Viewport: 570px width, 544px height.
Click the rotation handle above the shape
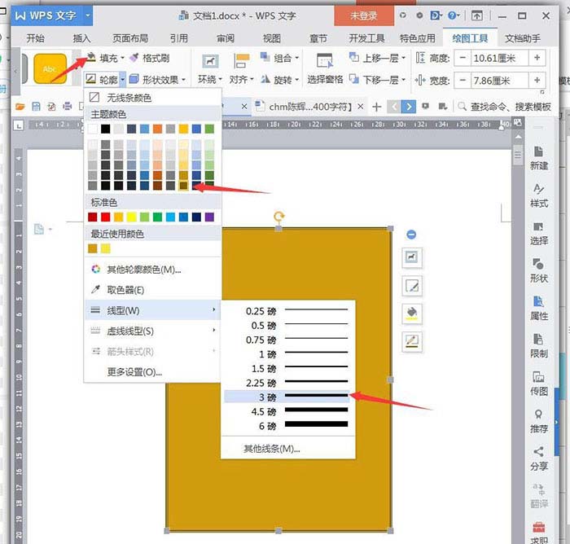pyautogui.click(x=278, y=217)
